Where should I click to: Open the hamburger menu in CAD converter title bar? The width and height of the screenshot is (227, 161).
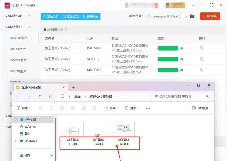(x=193, y=5)
